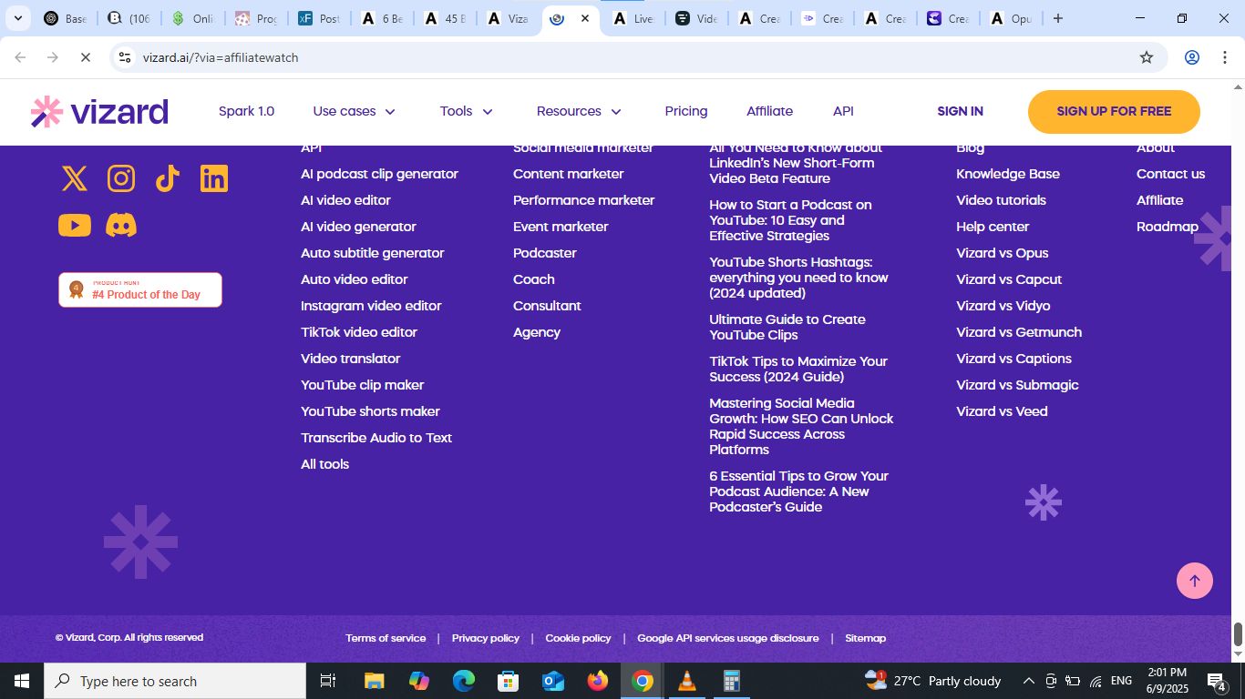
Task: Open Vizard's YouTube social icon
Action: pyautogui.click(x=75, y=225)
